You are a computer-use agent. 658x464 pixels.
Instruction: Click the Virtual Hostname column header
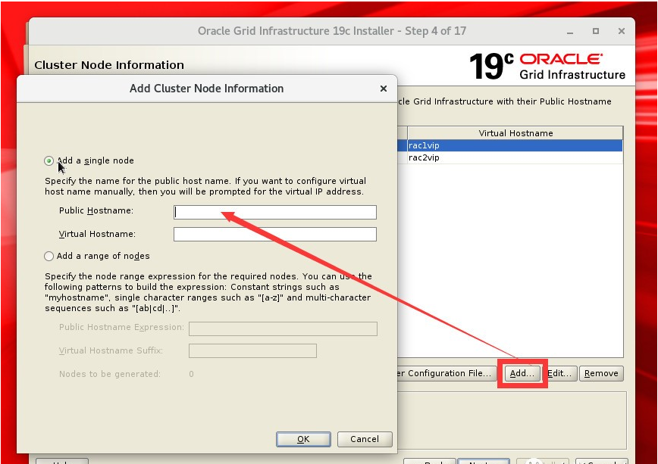(x=515, y=133)
